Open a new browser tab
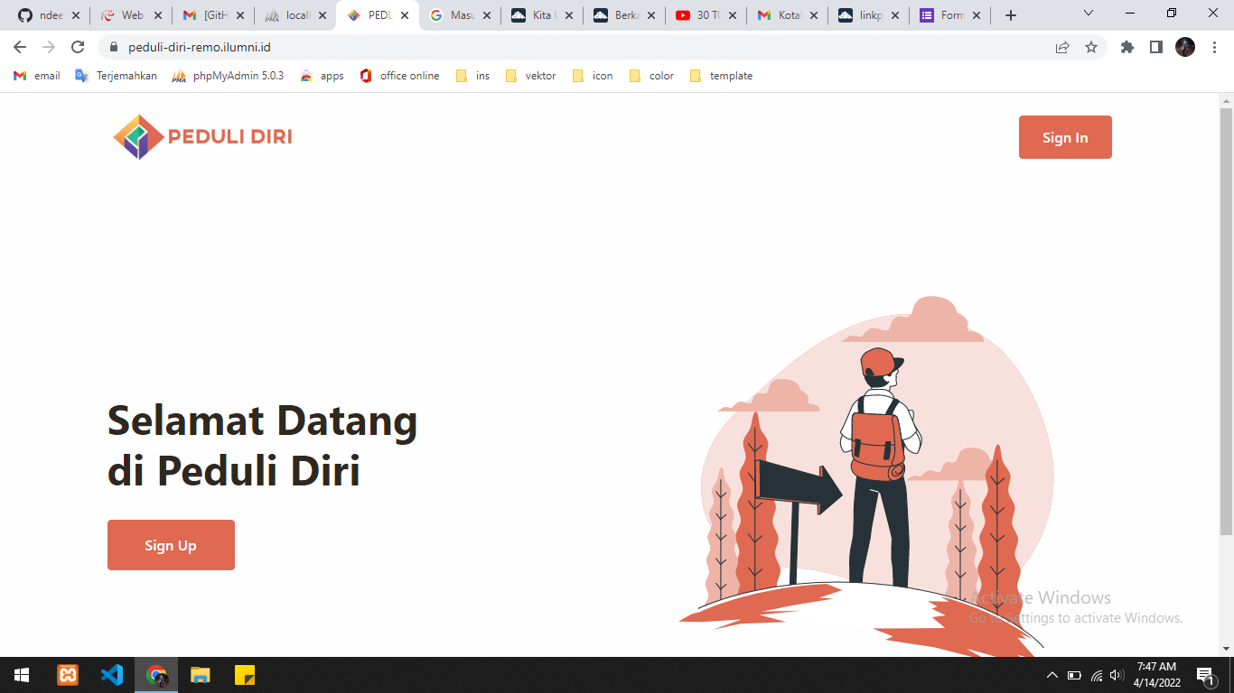1234x693 pixels. (1011, 15)
